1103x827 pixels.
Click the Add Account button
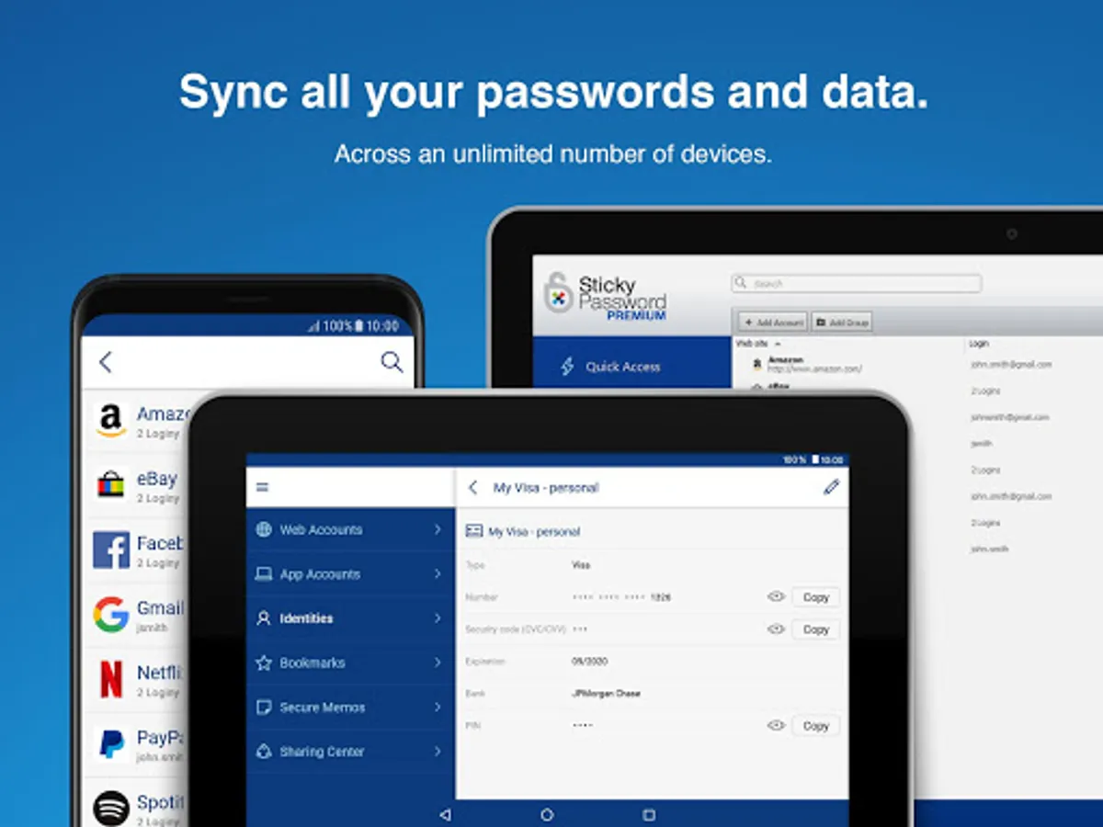tap(773, 323)
